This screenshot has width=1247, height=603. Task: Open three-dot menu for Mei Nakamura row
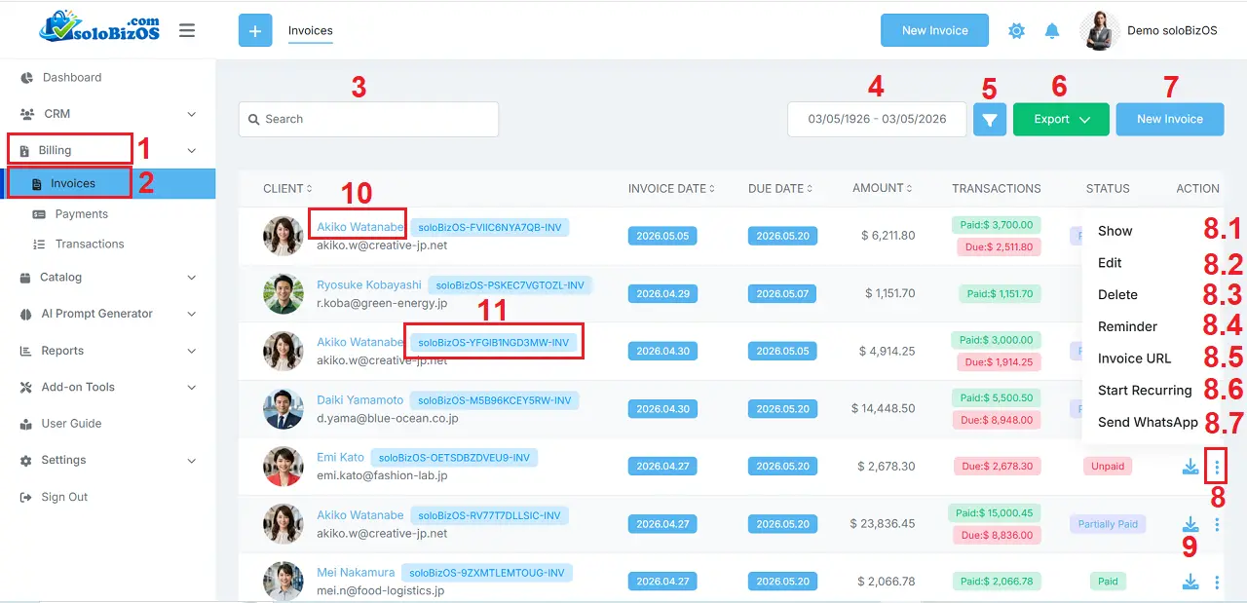[x=1217, y=582]
